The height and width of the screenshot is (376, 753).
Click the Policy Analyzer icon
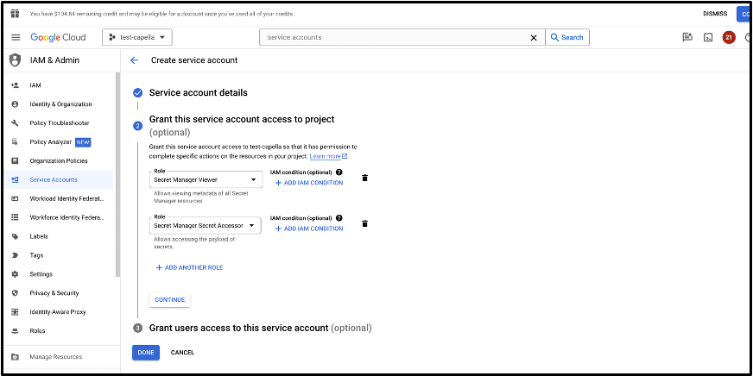(15, 142)
